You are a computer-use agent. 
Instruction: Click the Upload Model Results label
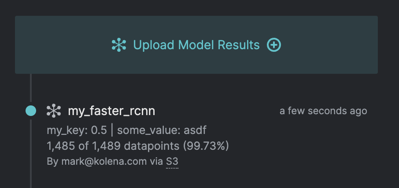tap(196, 45)
